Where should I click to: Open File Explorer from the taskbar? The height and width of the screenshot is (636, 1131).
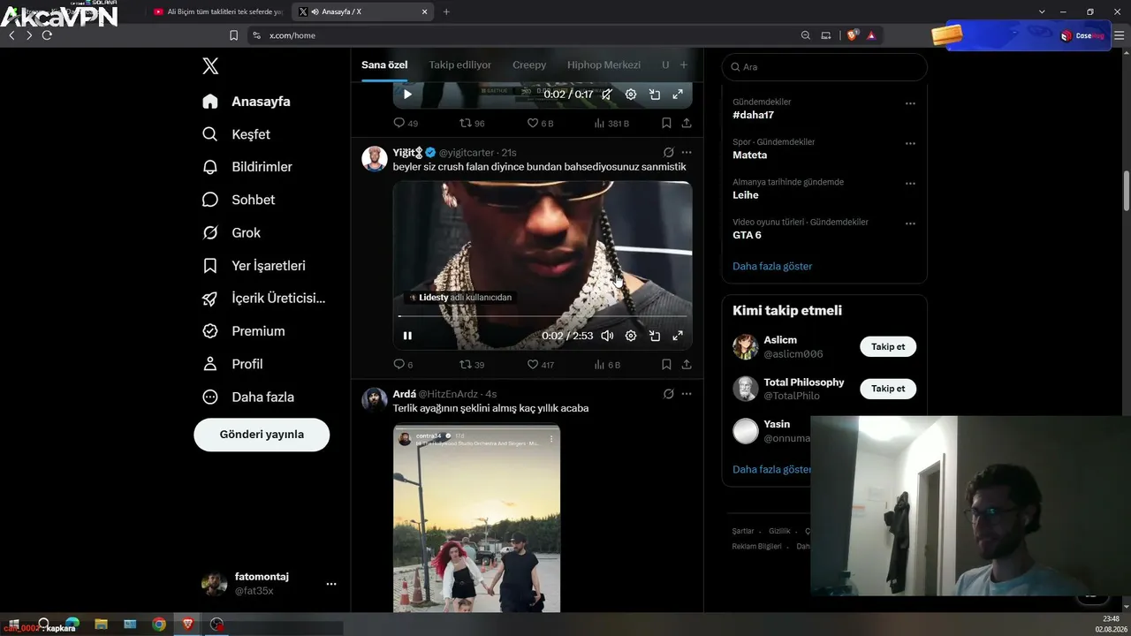pyautogui.click(x=101, y=625)
